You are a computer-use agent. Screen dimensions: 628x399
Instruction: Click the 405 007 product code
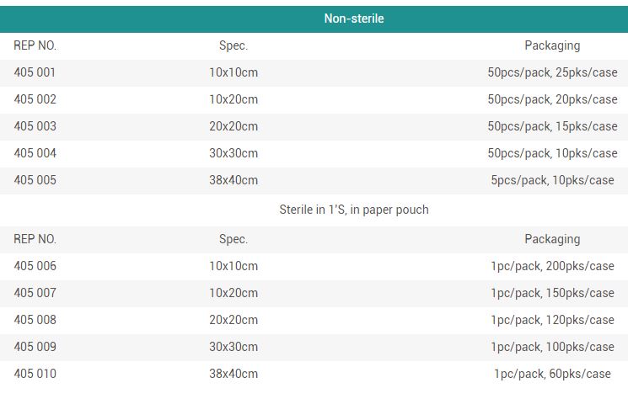tap(35, 293)
